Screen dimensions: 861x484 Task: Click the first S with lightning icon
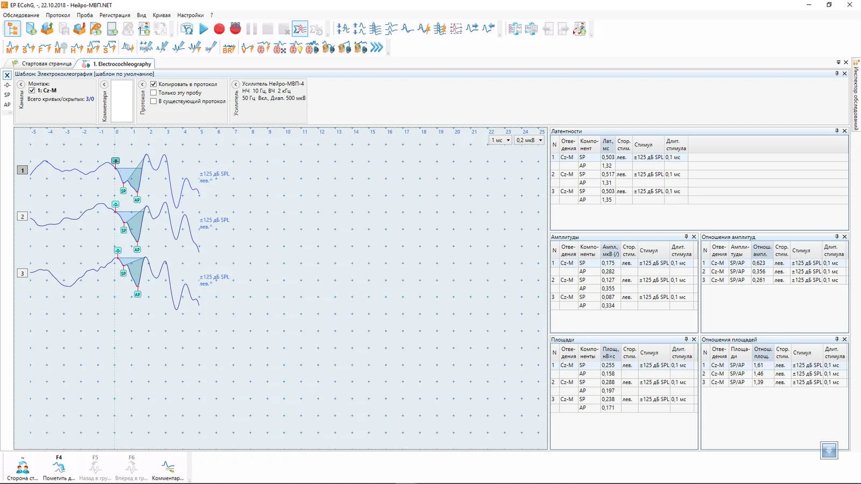[x=29, y=48]
